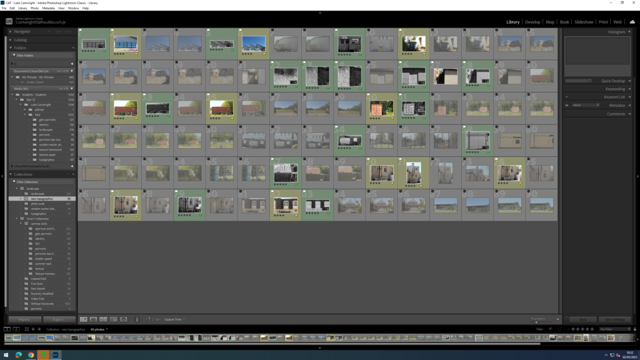
Task: Filter by five star rating
Action: (x=592, y=329)
